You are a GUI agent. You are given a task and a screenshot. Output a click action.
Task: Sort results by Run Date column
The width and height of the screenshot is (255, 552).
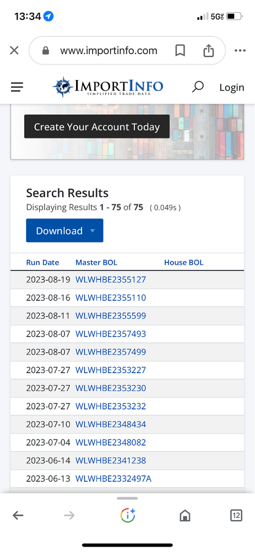[42, 262]
